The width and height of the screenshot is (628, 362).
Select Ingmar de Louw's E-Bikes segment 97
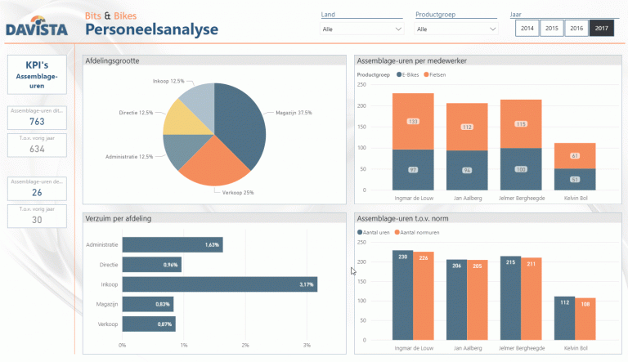click(x=413, y=170)
